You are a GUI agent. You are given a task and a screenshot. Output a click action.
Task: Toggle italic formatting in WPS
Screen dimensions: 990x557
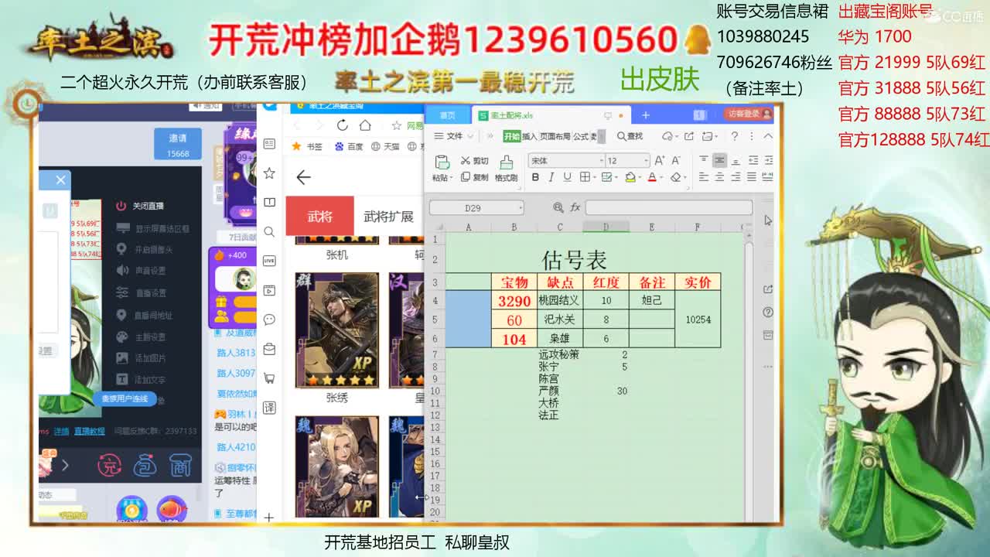pyautogui.click(x=551, y=177)
